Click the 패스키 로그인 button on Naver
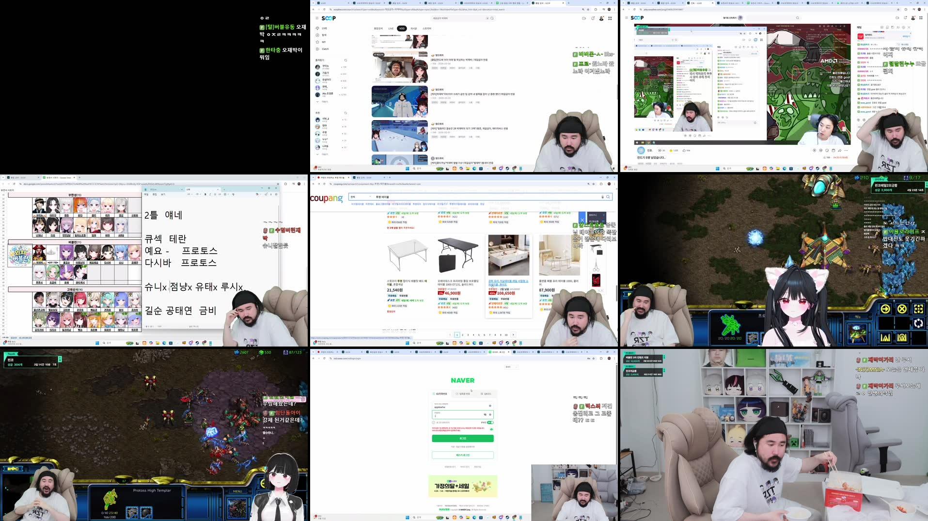The width and height of the screenshot is (928, 521). coord(462,455)
